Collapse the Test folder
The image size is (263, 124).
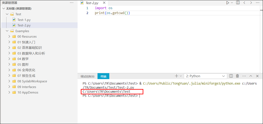(x=7, y=14)
